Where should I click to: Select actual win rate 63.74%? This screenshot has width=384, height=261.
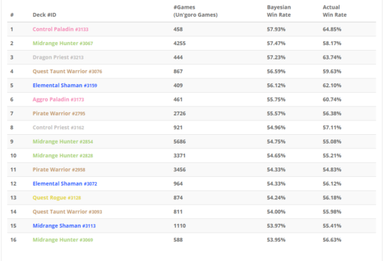coord(332,57)
